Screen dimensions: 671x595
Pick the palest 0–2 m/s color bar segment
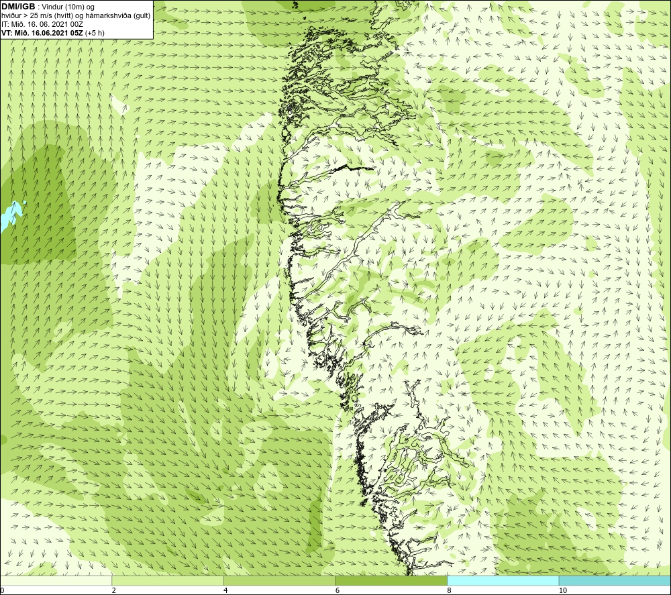tap(56, 580)
